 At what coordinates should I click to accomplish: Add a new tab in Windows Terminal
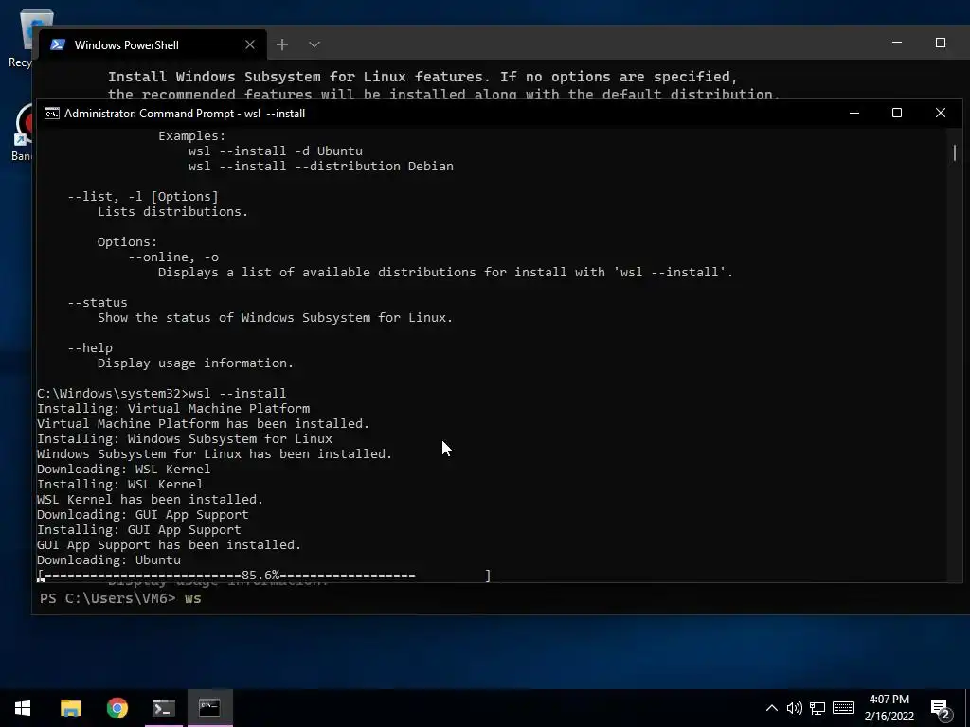pos(282,44)
